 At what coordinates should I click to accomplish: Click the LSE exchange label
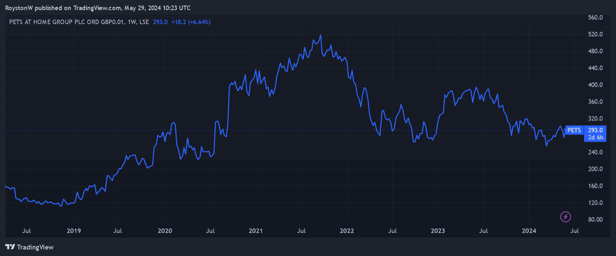144,22
